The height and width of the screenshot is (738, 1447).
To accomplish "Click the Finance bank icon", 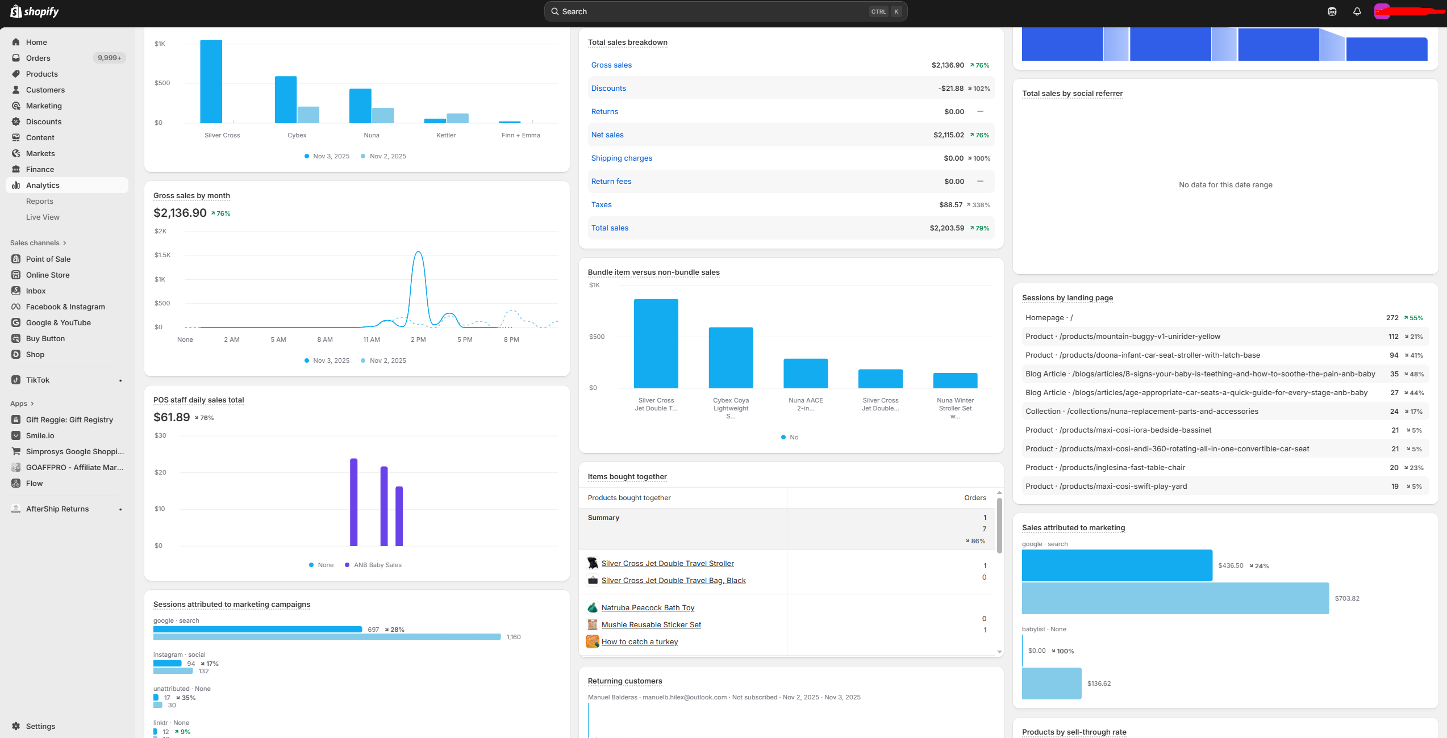I will (16, 169).
